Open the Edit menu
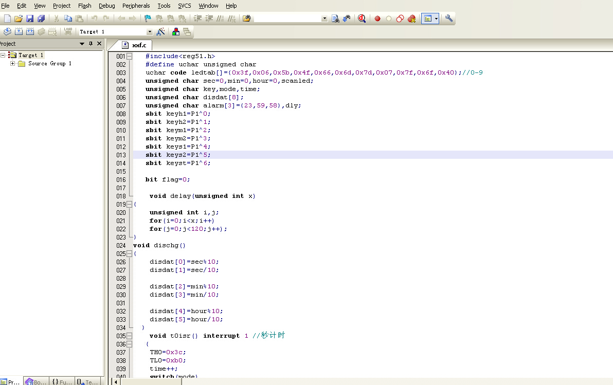Image resolution: width=613 pixels, height=385 pixels. coord(22,6)
